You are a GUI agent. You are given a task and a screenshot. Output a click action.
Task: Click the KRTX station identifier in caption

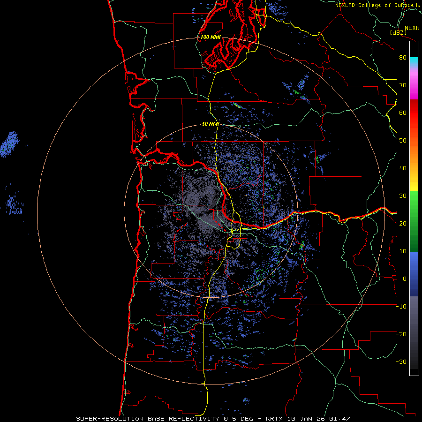[275, 419]
